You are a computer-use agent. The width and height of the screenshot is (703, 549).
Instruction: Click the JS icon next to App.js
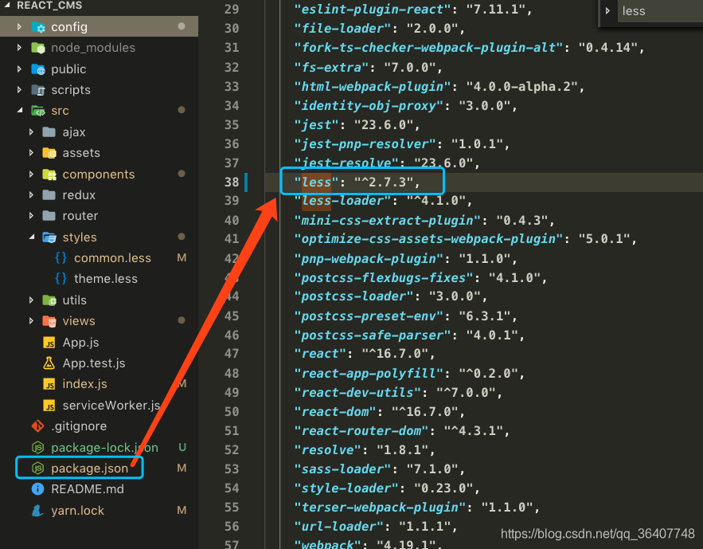pyautogui.click(x=49, y=343)
